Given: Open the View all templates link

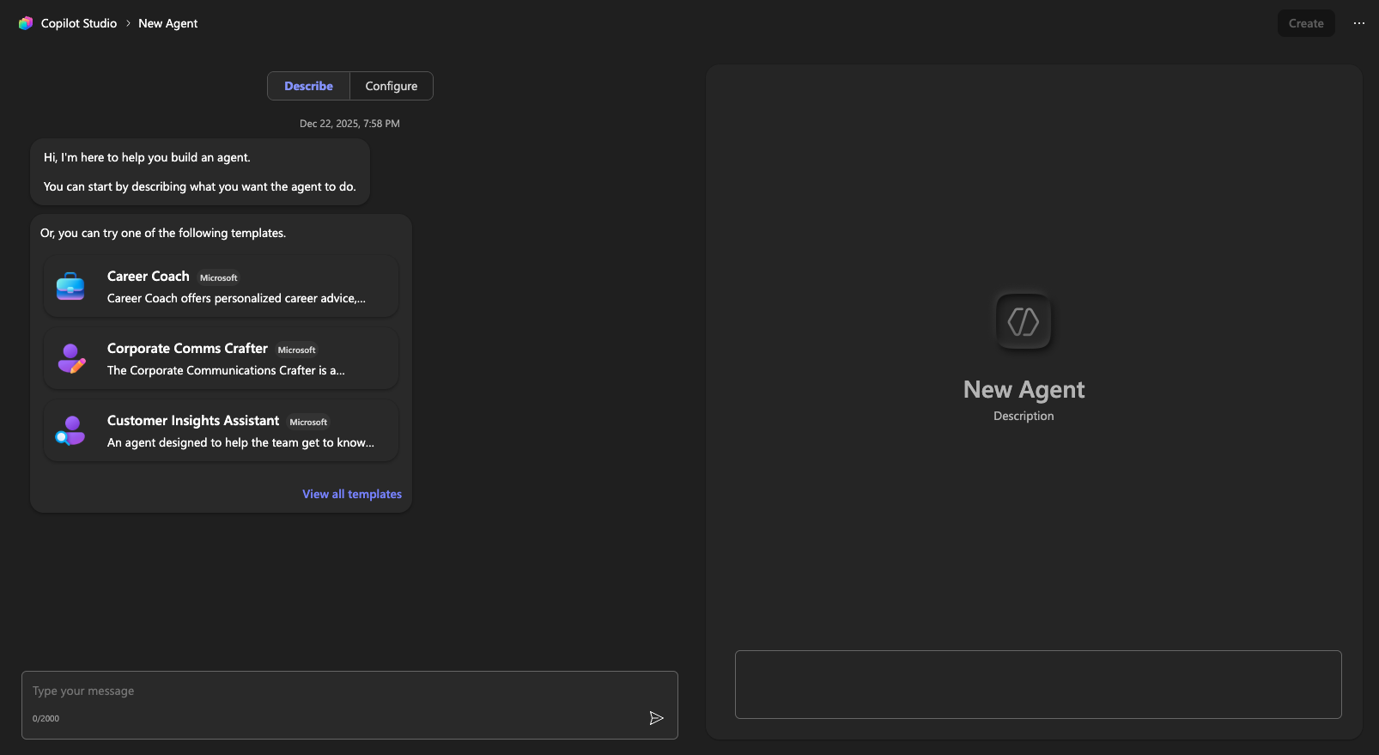Looking at the screenshot, I should coord(352,494).
